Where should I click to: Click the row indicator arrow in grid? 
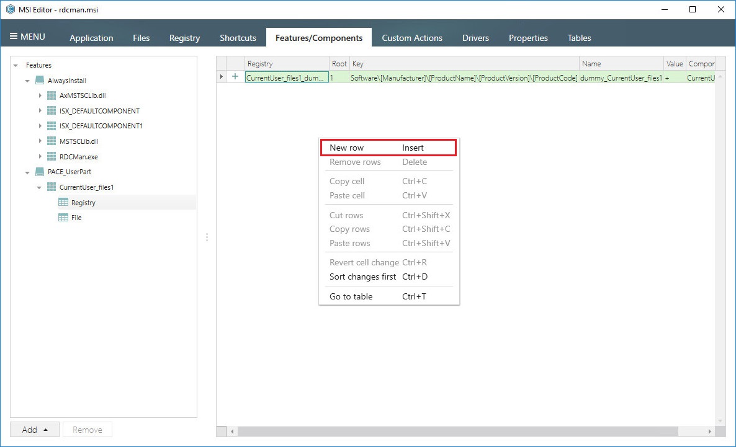tap(221, 76)
